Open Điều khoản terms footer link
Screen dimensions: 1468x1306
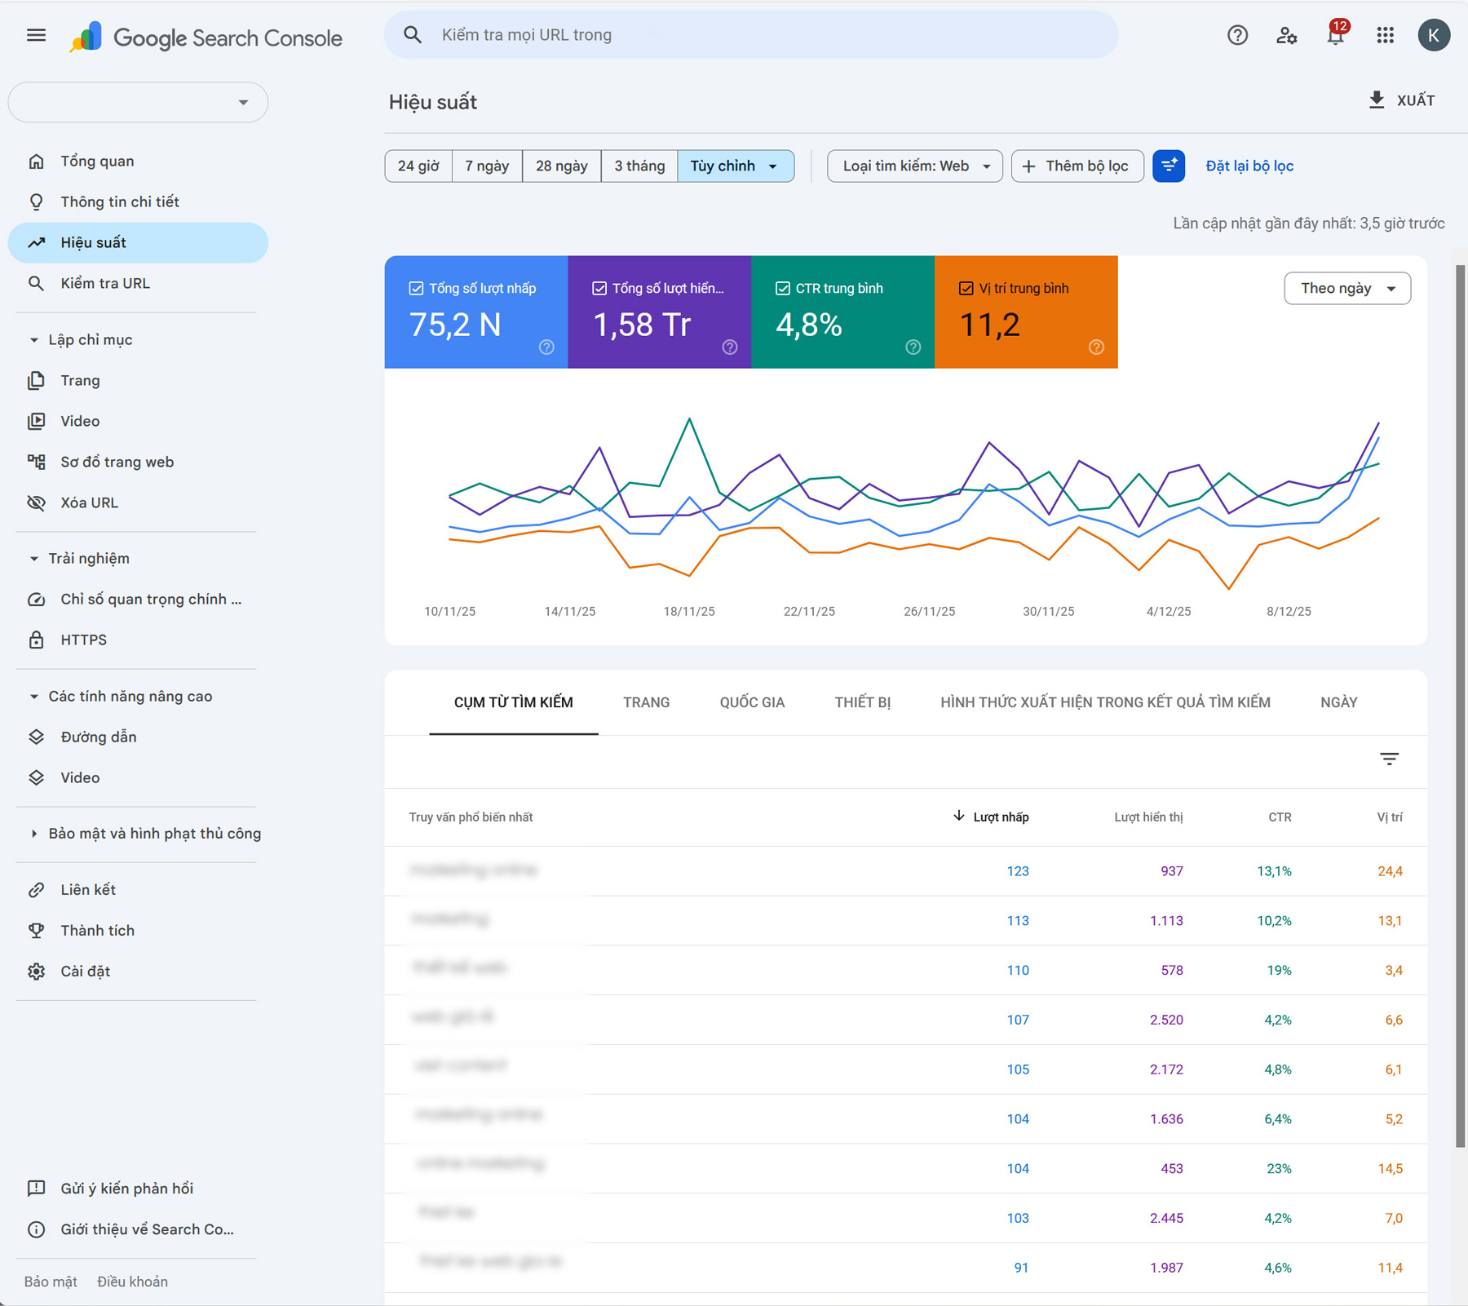pos(132,1282)
